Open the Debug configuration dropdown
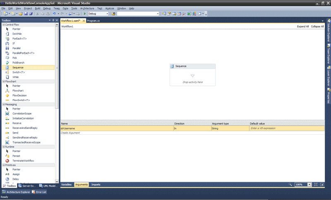The height and width of the screenshot is (200, 331). pos(107,14)
